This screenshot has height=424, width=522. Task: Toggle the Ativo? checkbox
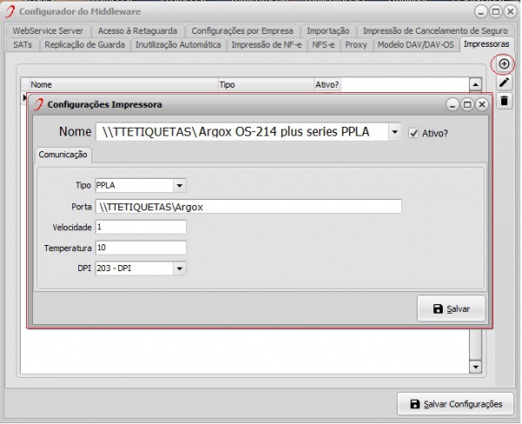coord(414,133)
